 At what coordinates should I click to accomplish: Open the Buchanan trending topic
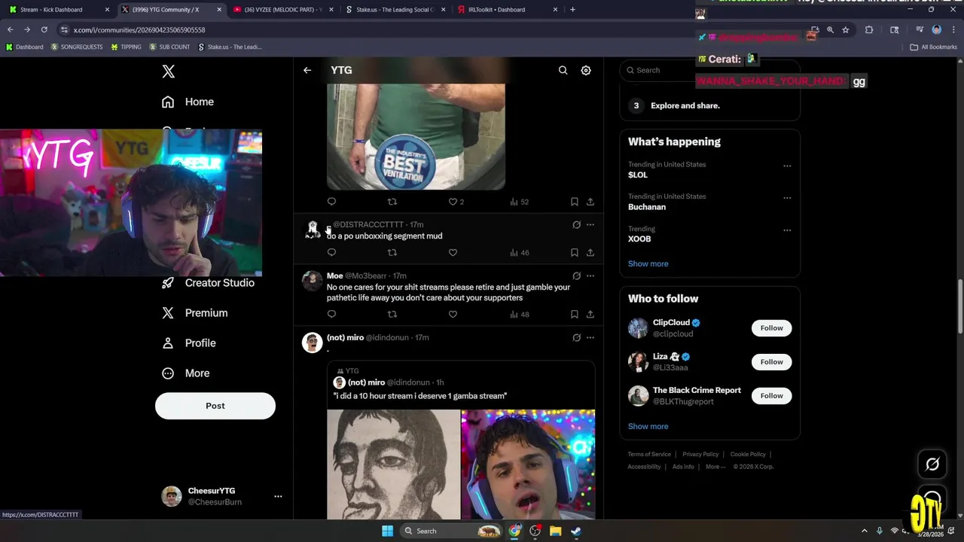point(647,207)
